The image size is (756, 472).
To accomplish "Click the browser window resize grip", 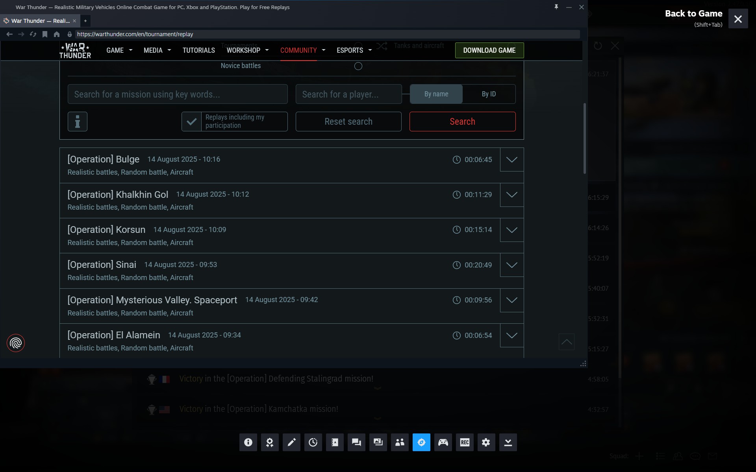I will 583,364.
